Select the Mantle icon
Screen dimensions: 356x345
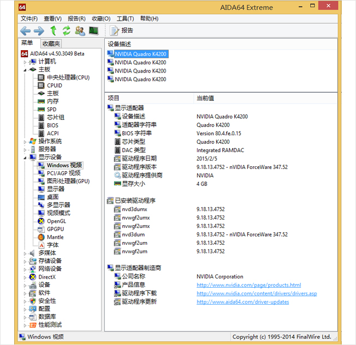pyautogui.click(x=41, y=237)
